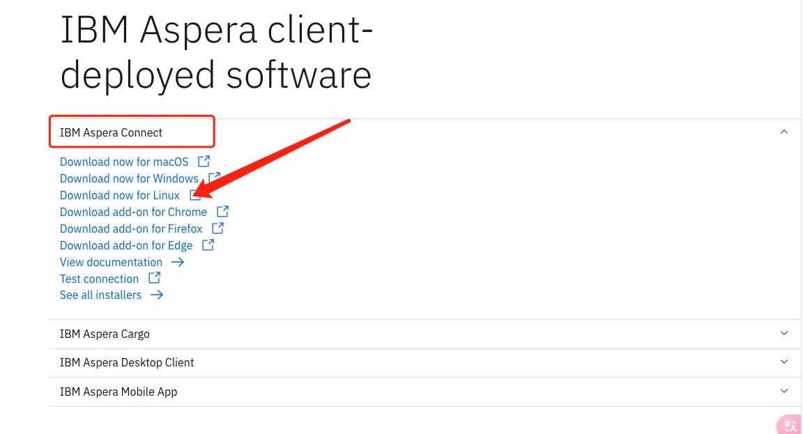The image size is (803, 434).
Task: Open Download now for Windows link
Action: tap(129, 178)
